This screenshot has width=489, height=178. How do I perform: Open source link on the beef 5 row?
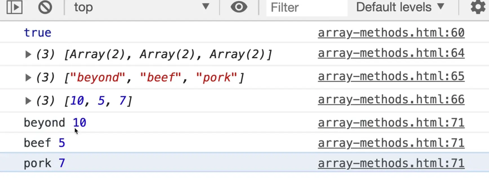pos(391,143)
